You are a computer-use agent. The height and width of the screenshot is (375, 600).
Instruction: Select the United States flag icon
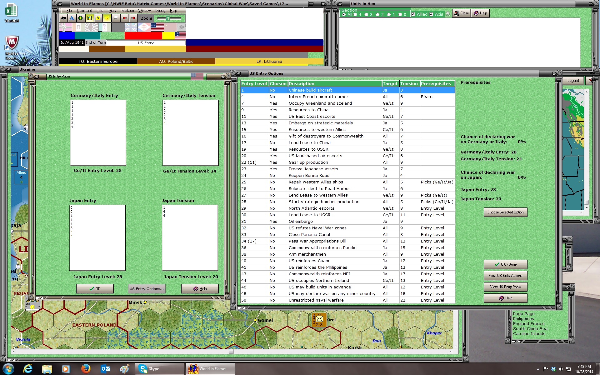click(x=157, y=27)
